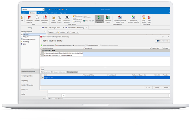The image size is (190, 131).
Task: Select Příznaky in the side tree
Action: tap(26, 37)
